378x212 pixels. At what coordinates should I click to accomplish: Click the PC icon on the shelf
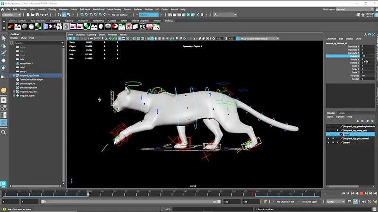click(142, 26)
